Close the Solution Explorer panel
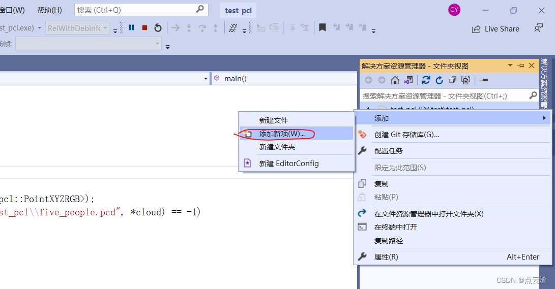 [531, 66]
